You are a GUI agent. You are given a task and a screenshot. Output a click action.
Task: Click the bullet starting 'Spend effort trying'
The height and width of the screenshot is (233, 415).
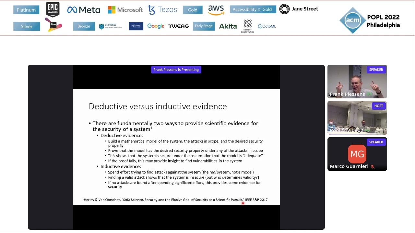181,172
